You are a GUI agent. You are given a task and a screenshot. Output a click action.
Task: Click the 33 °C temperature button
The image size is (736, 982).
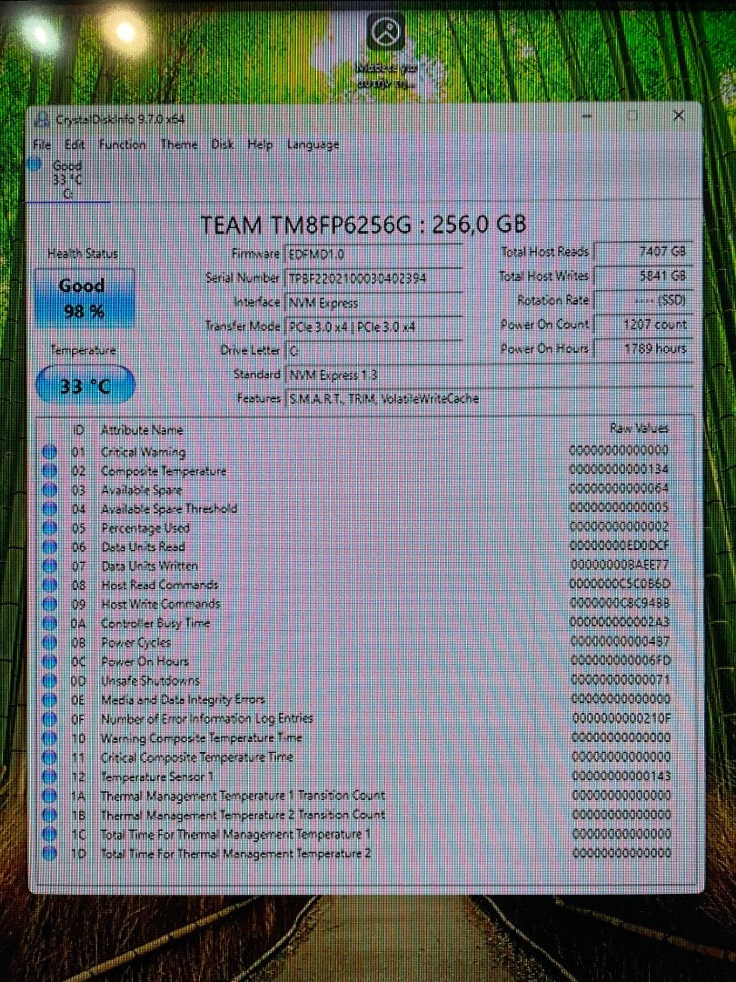[x=85, y=386]
